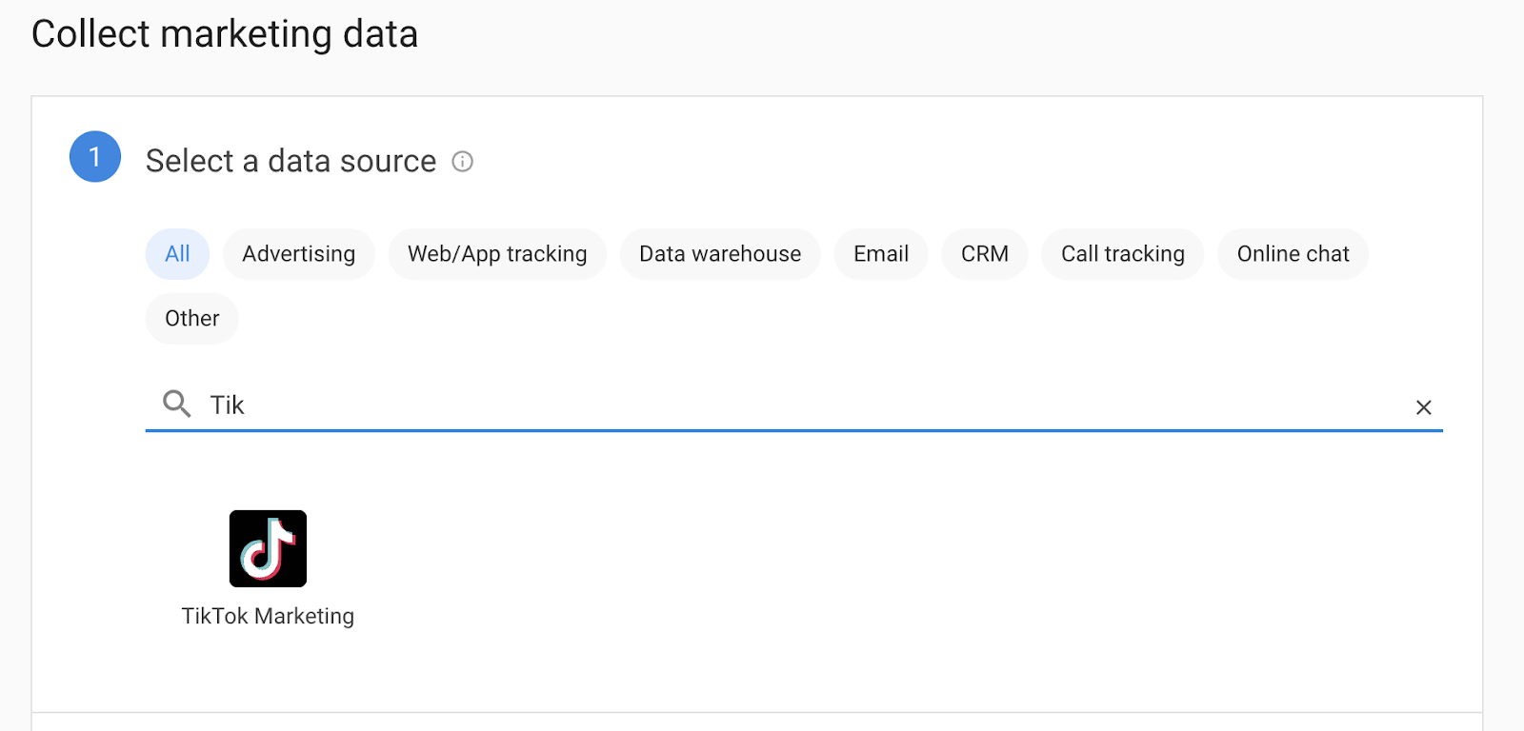Click the info icon beside Select a data source
Screen dimensions: 1524x731
pyautogui.click(x=462, y=162)
